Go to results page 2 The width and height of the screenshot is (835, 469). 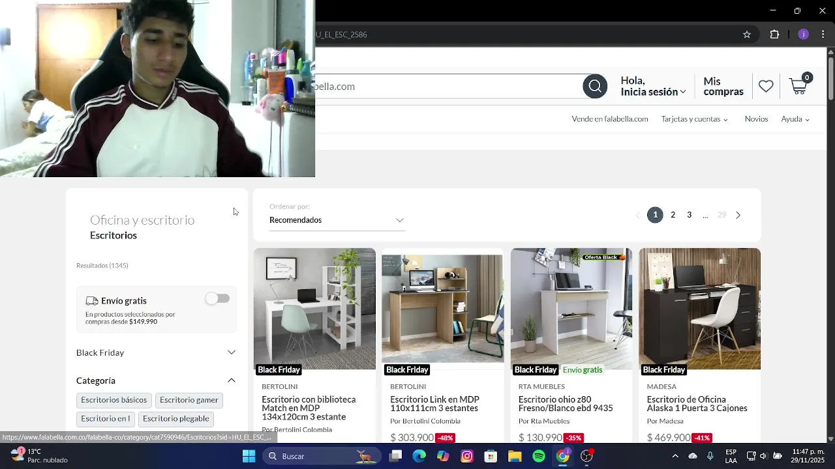tap(673, 215)
